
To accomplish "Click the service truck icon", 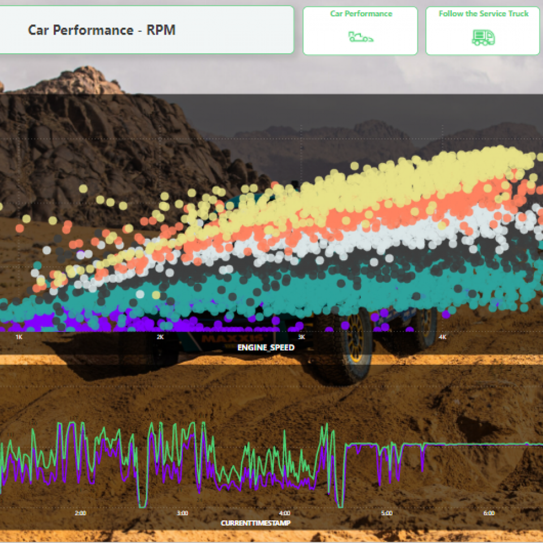I will click(x=483, y=37).
